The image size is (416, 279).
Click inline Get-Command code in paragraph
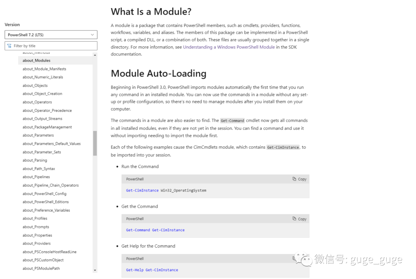pyautogui.click(x=232, y=121)
